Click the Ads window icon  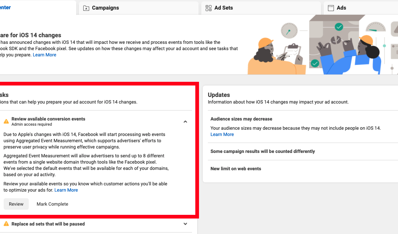pos(331,8)
